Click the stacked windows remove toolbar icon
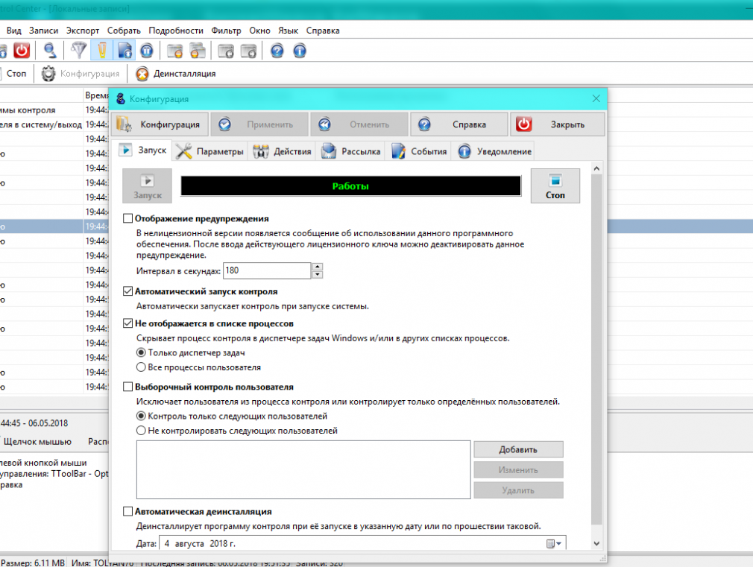 [x=198, y=51]
